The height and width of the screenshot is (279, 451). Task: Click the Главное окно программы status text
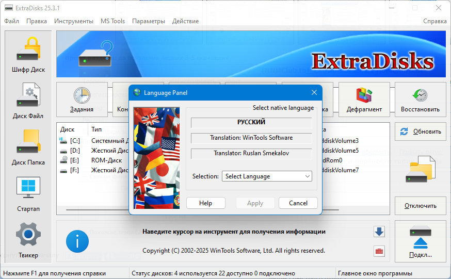coord(375,273)
